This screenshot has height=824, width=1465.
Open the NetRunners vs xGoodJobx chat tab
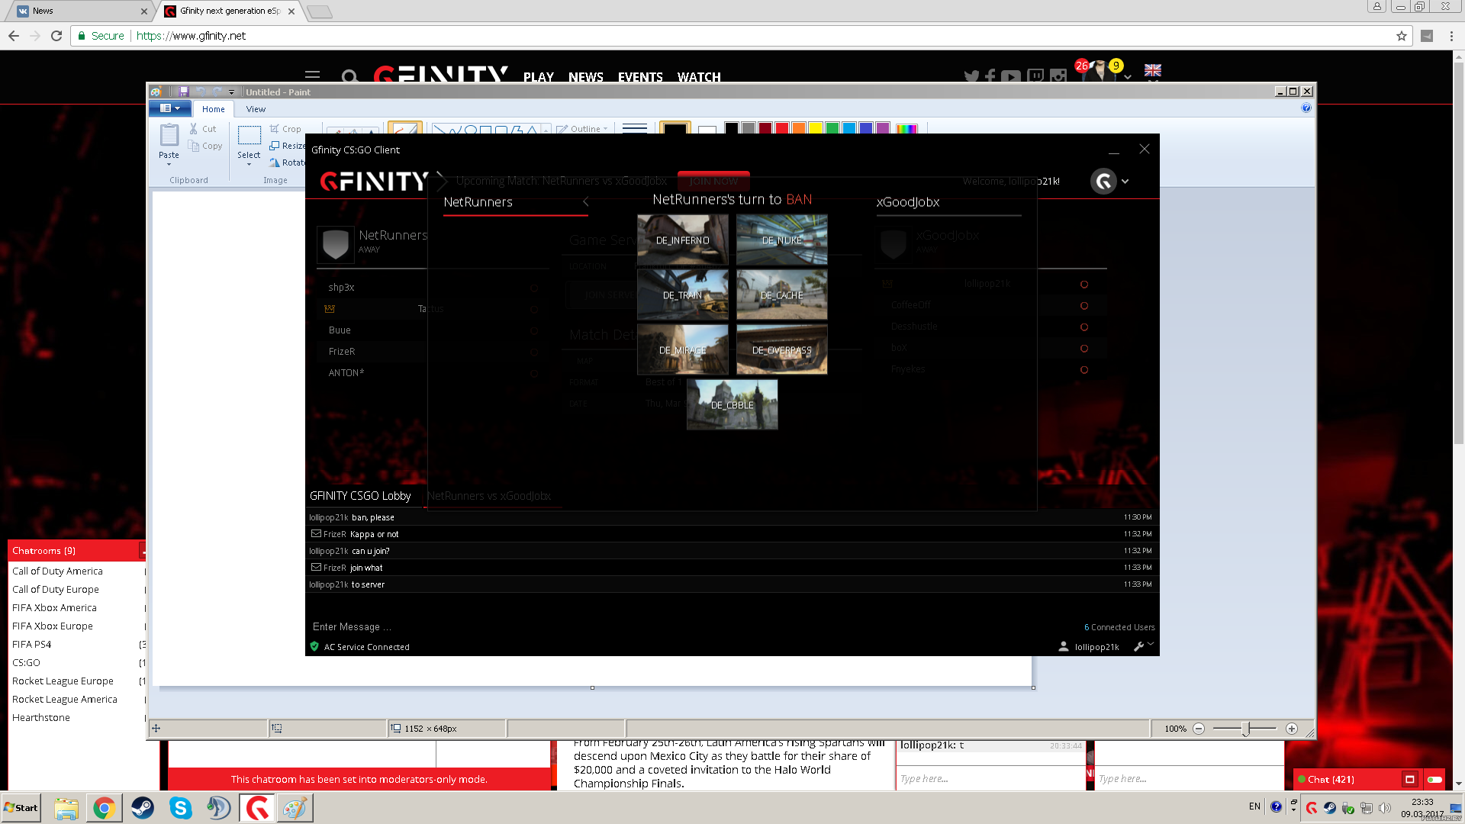click(x=488, y=496)
